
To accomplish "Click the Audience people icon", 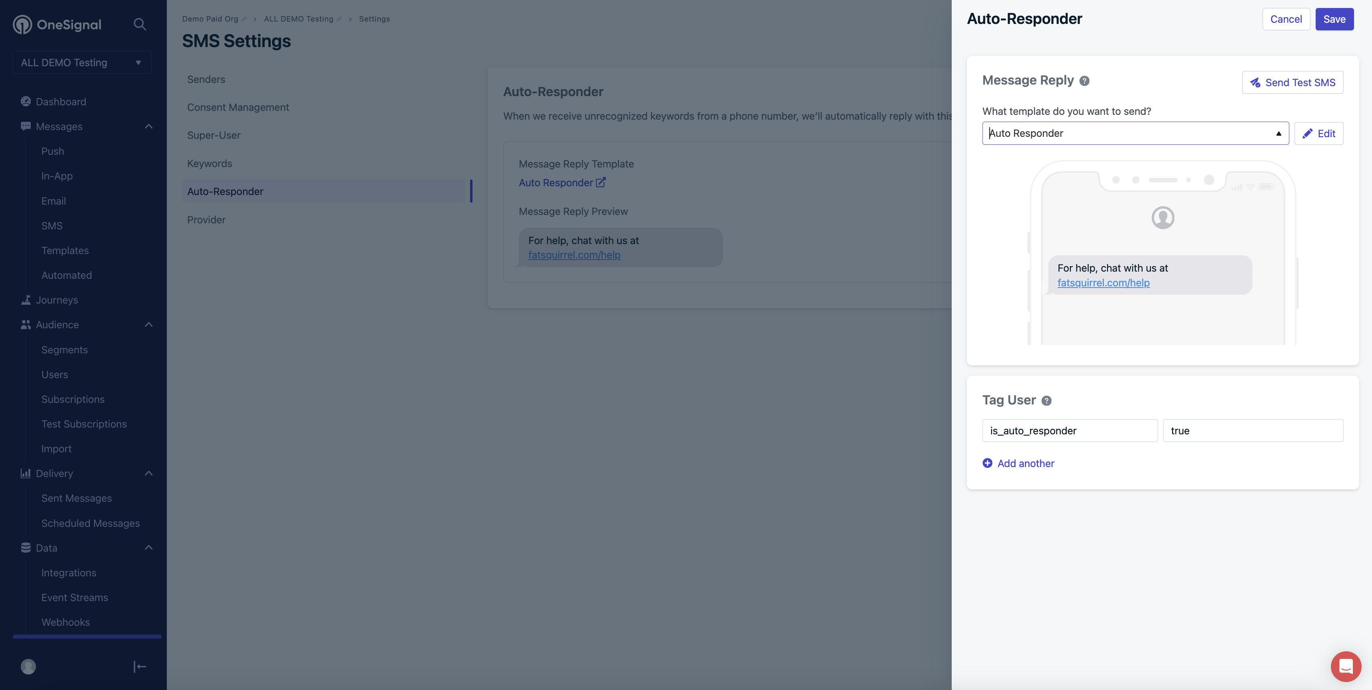I will [26, 324].
